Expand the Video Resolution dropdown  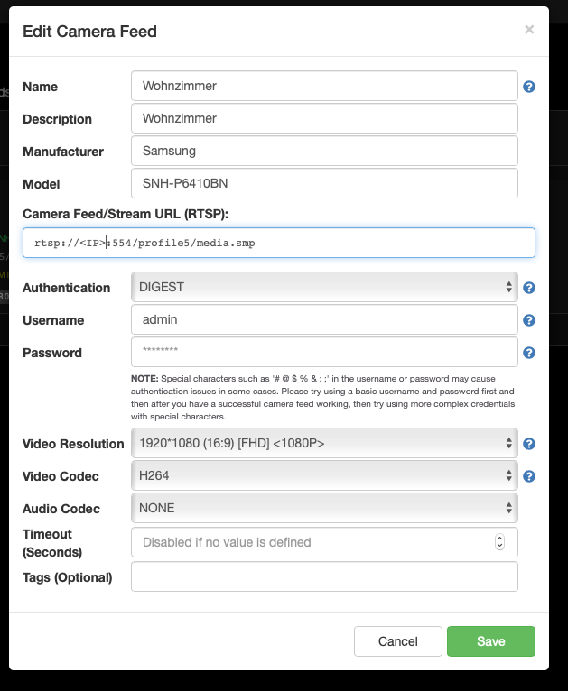pos(324,444)
